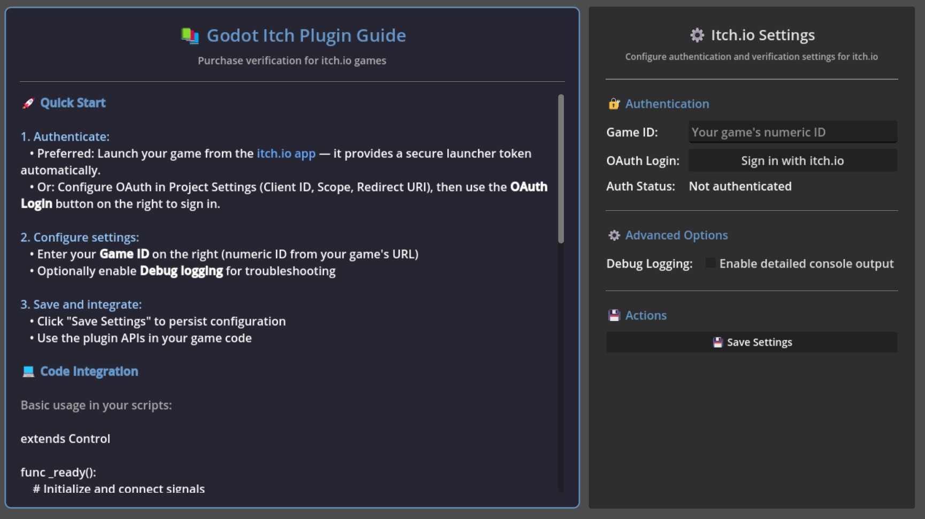The width and height of the screenshot is (925, 519).
Task: Select the Code Integration heading
Action: click(89, 370)
